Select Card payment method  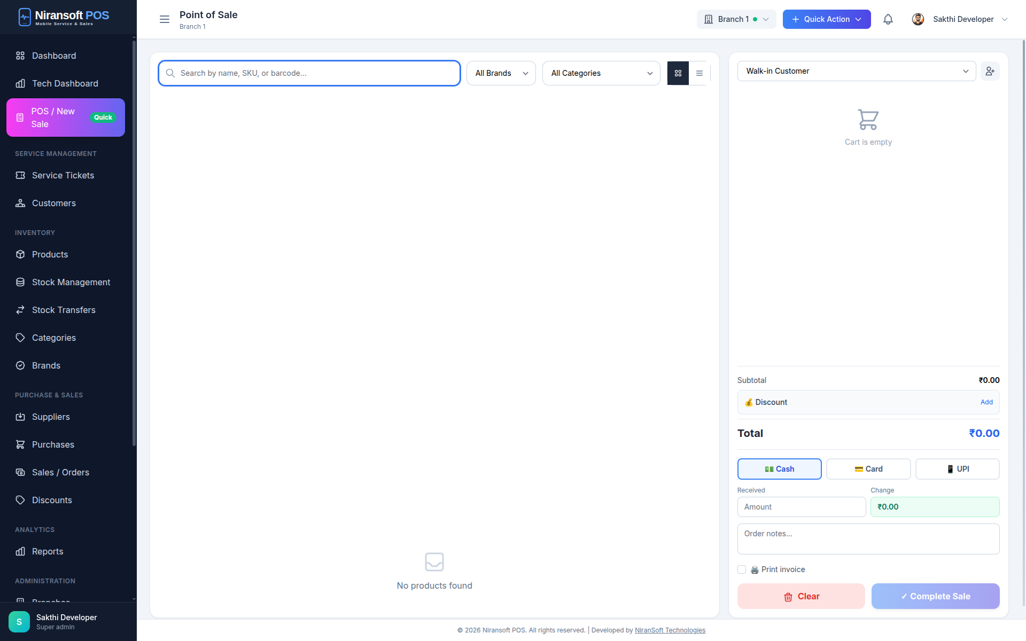coord(868,469)
